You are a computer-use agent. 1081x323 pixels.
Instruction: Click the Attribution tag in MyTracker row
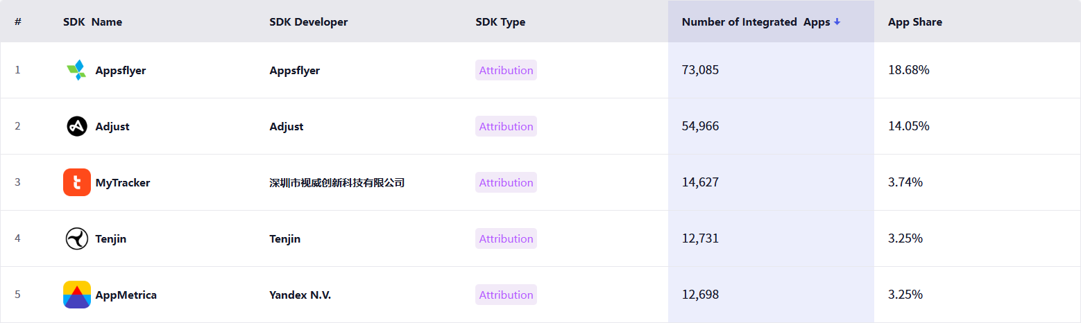[506, 182]
